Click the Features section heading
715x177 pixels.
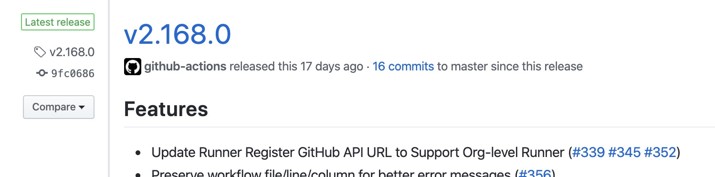click(x=166, y=109)
